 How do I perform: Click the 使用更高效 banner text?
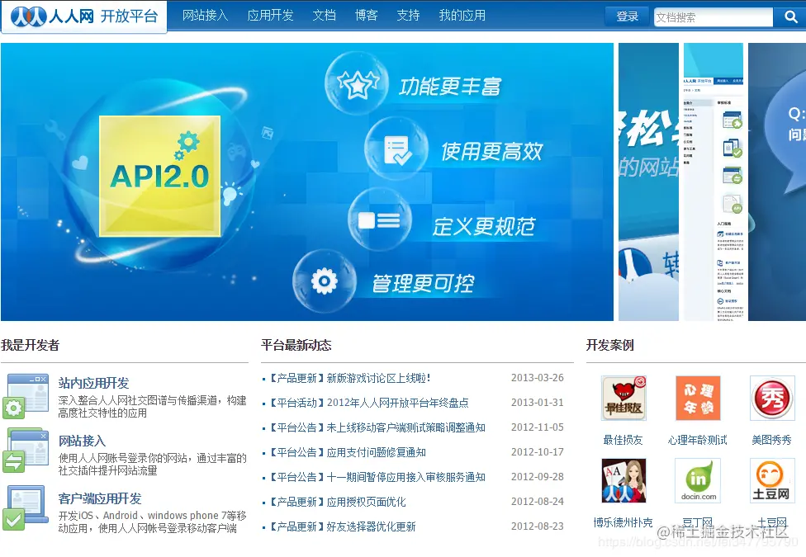492,151
